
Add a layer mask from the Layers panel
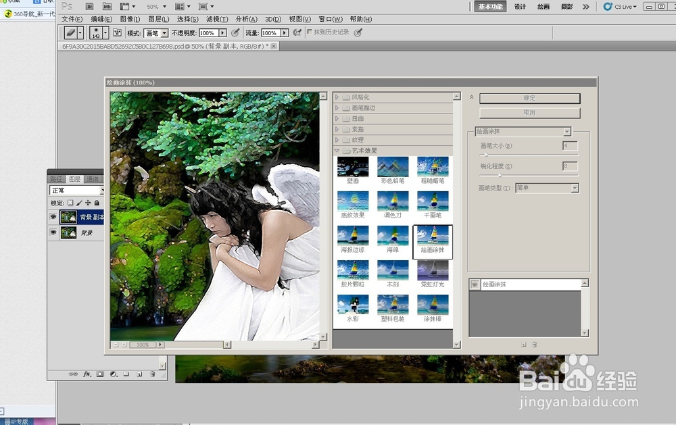tap(100, 374)
